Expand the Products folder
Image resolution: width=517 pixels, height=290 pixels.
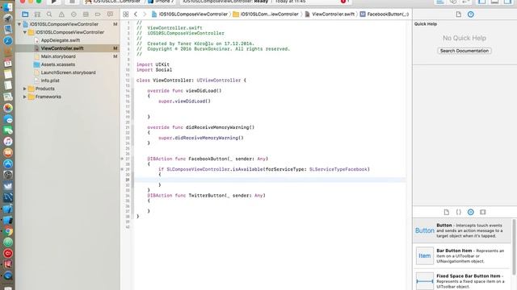tap(25, 89)
